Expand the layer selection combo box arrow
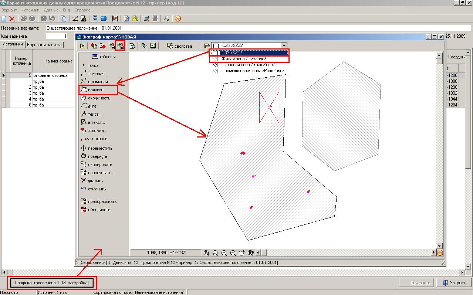 click(284, 46)
